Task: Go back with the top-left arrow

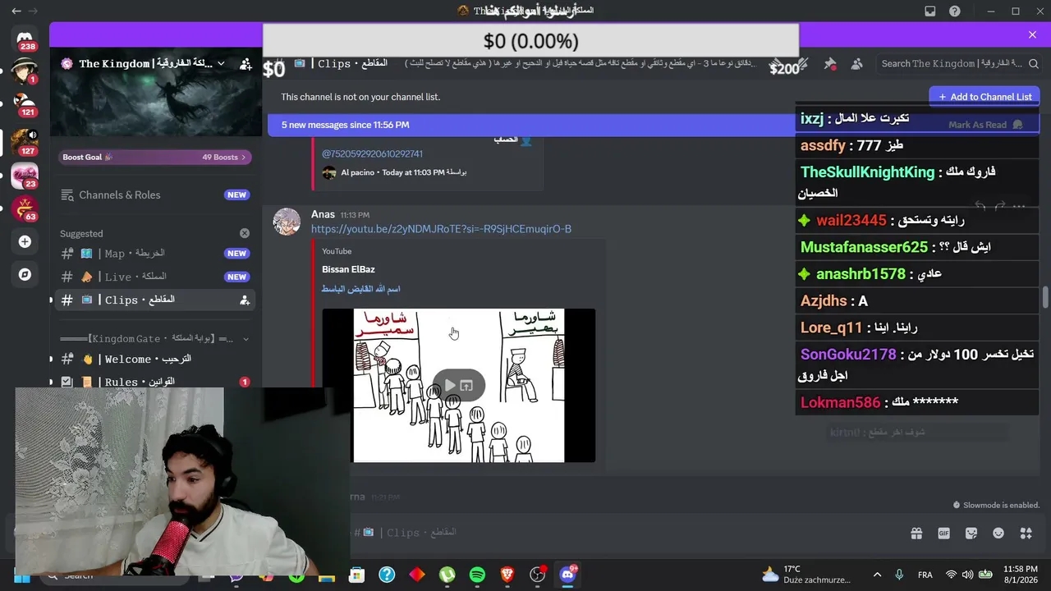Action: click(x=16, y=11)
